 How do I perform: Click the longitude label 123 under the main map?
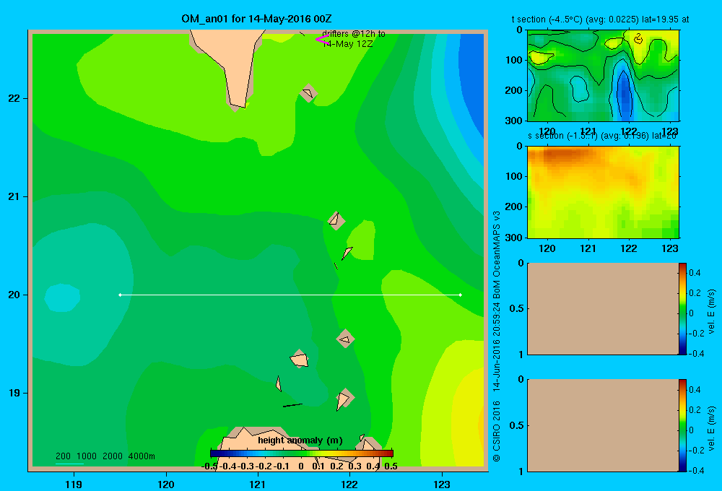click(442, 484)
